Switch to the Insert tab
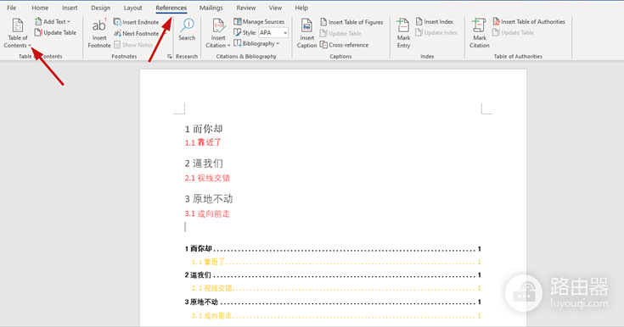Viewport: 624px width, 327px height. pos(70,8)
